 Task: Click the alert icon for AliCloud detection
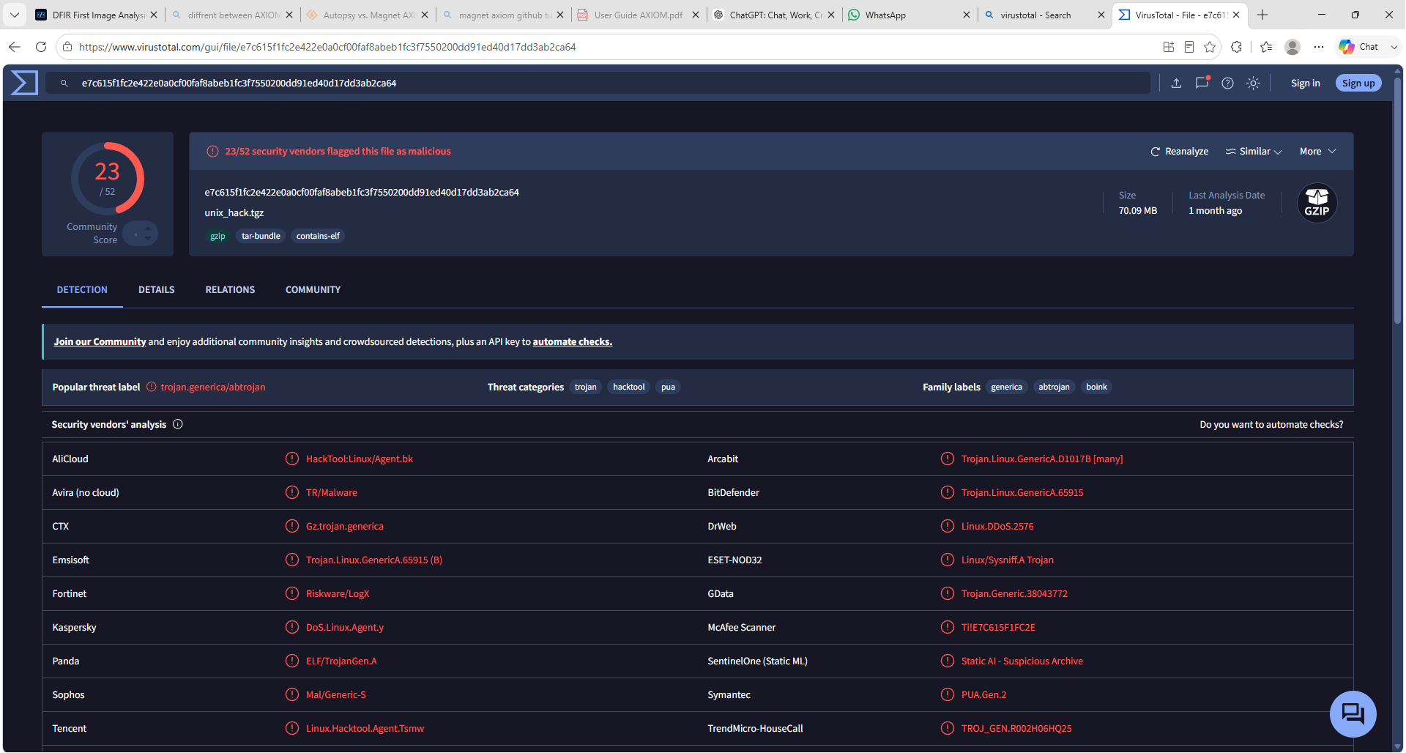(x=292, y=459)
